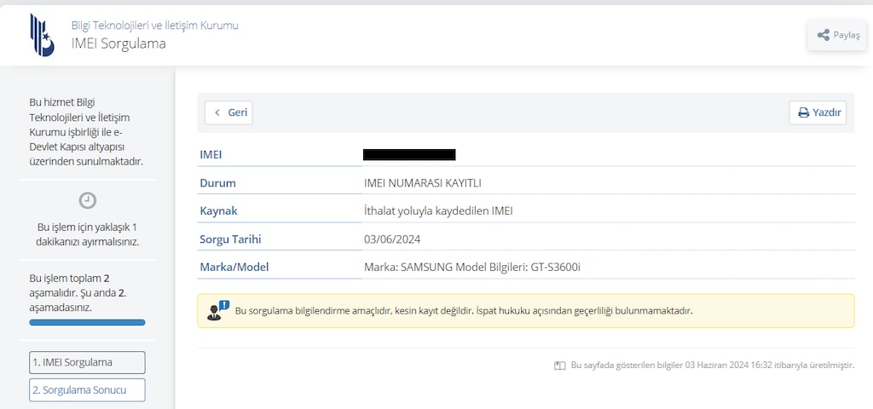
Task: Click Bilgi Teknolojileri ve İletişim Kurumu text
Action: pos(155,25)
